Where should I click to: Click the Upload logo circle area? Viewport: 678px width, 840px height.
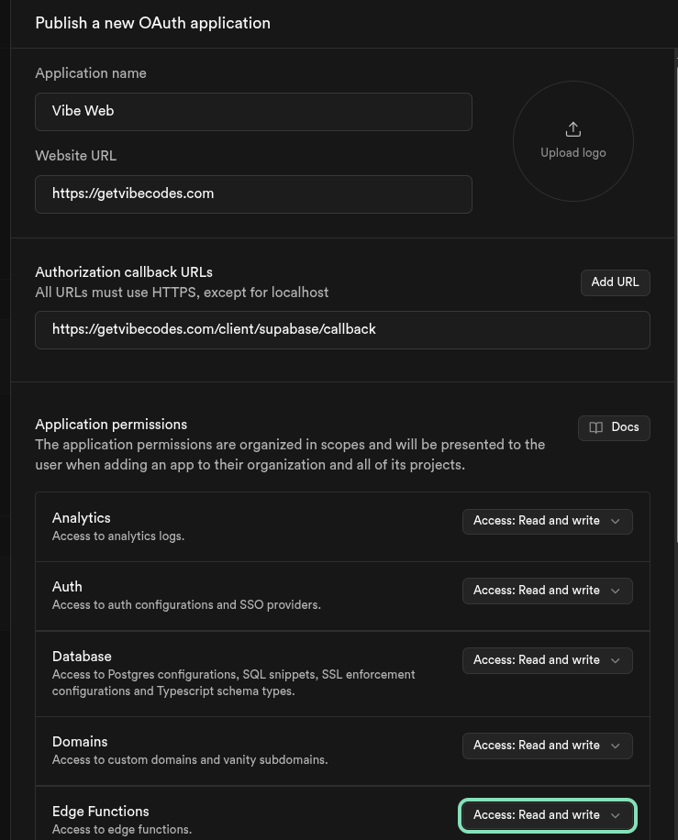point(573,140)
